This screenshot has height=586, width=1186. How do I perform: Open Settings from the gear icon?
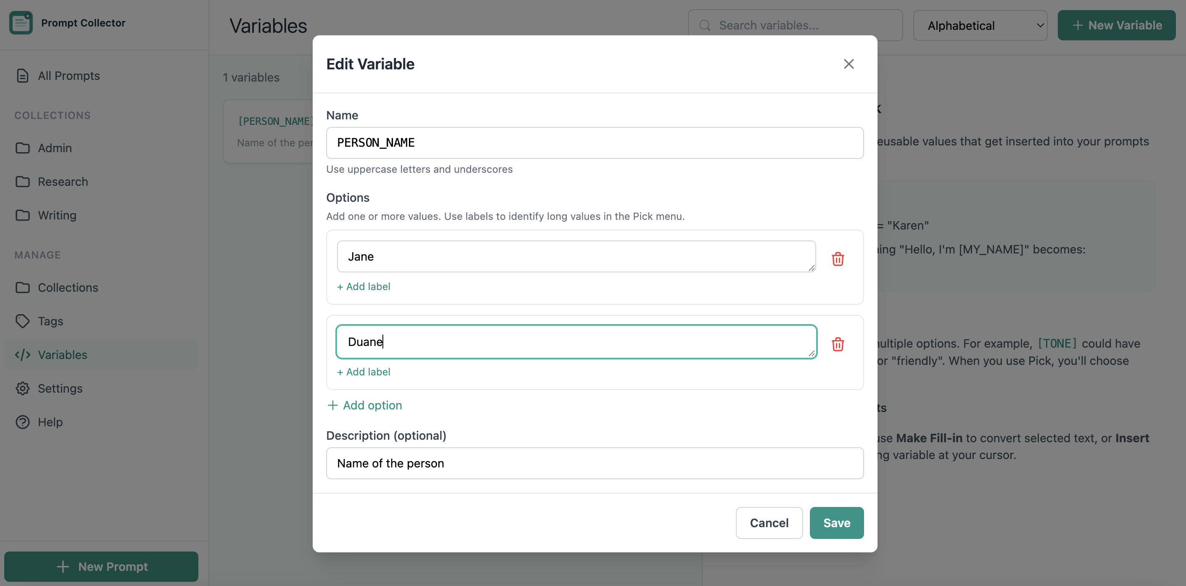point(22,388)
